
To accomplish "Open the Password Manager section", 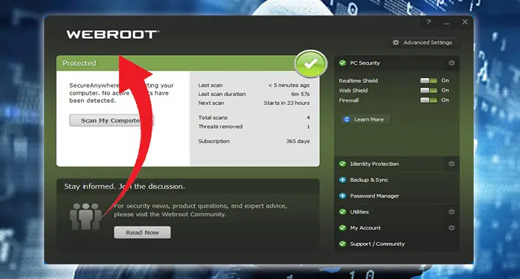I will click(x=374, y=196).
